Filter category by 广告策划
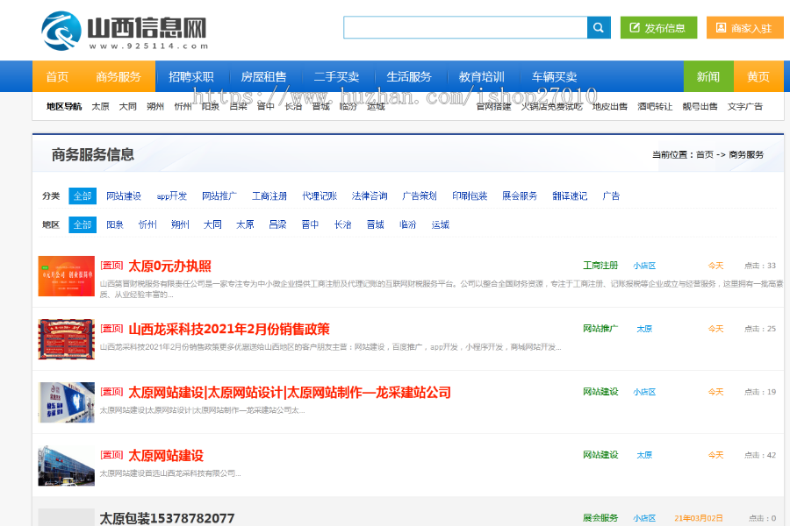Image resolution: width=790 pixels, height=526 pixels. click(x=420, y=195)
